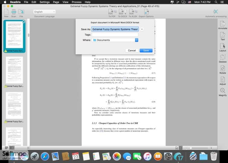This screenshot has height=163, width=228.
Task: Apply the Deskew tool
Action: pos(223,59)
